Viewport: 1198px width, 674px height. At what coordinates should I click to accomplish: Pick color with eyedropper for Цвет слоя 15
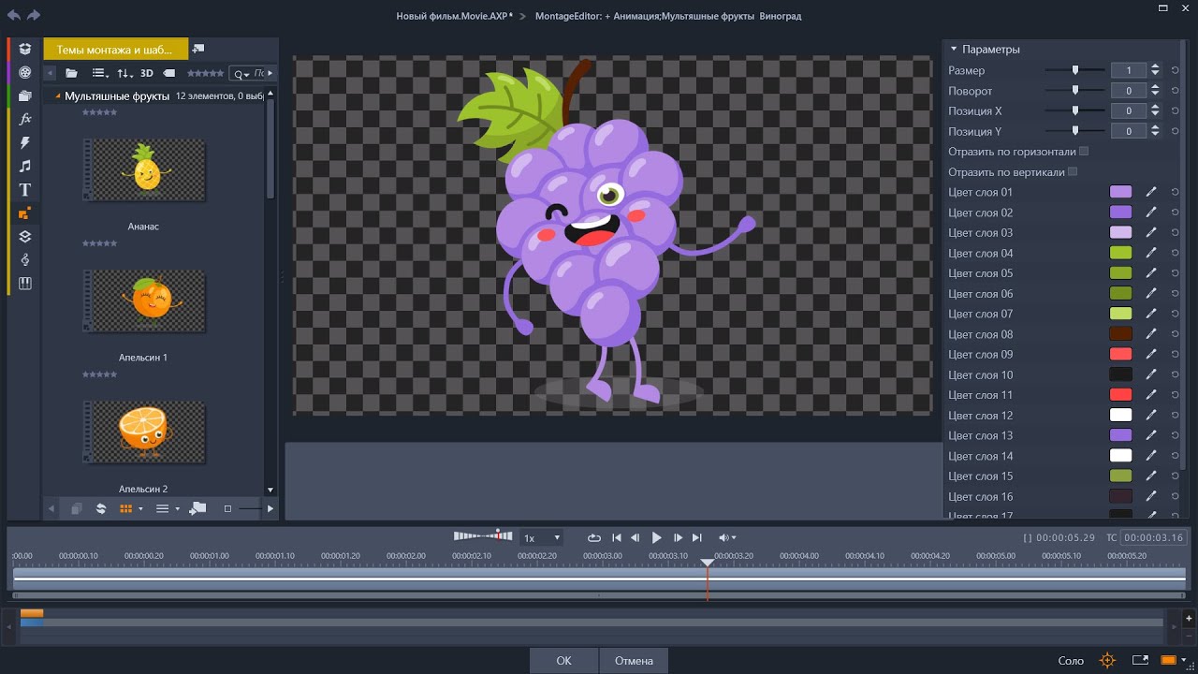(1151, 476)
